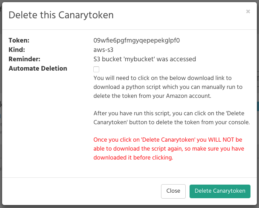Click the Kind: label
259x208 pixels.
tap(17, 50)
